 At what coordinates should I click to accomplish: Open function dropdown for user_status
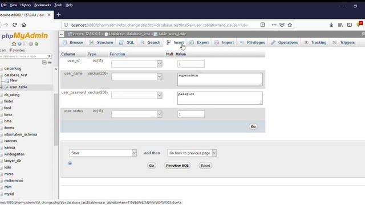point(137,114)
